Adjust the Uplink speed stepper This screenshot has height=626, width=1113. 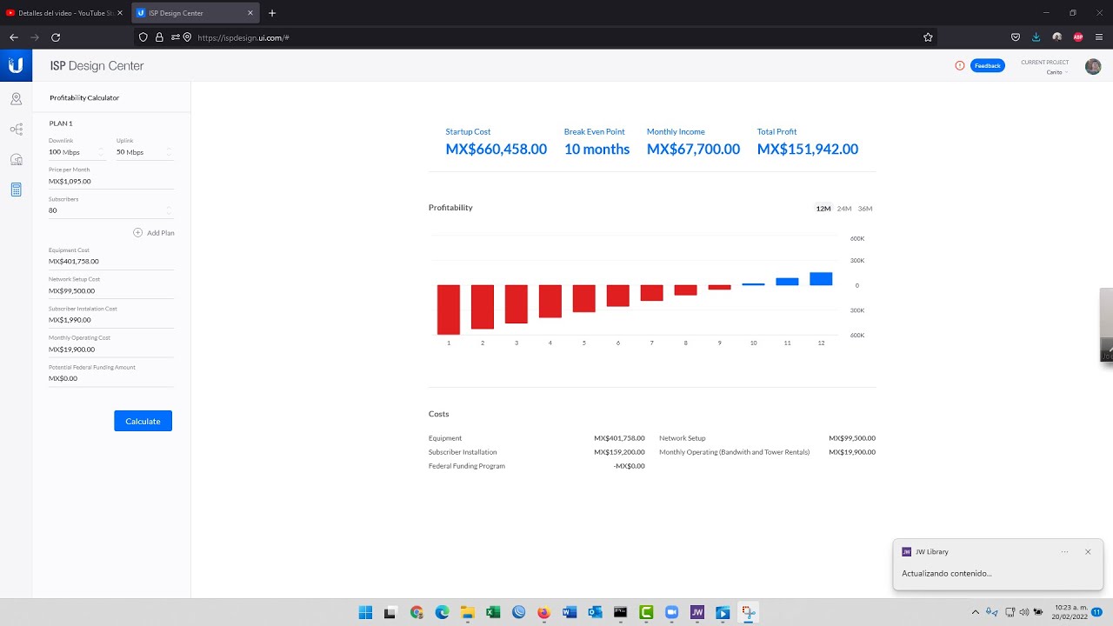tap(169, 152)
